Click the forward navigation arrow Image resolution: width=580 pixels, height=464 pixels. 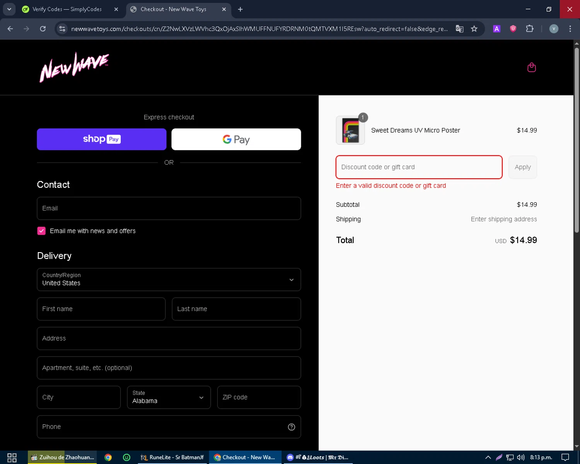click(26, 29)
